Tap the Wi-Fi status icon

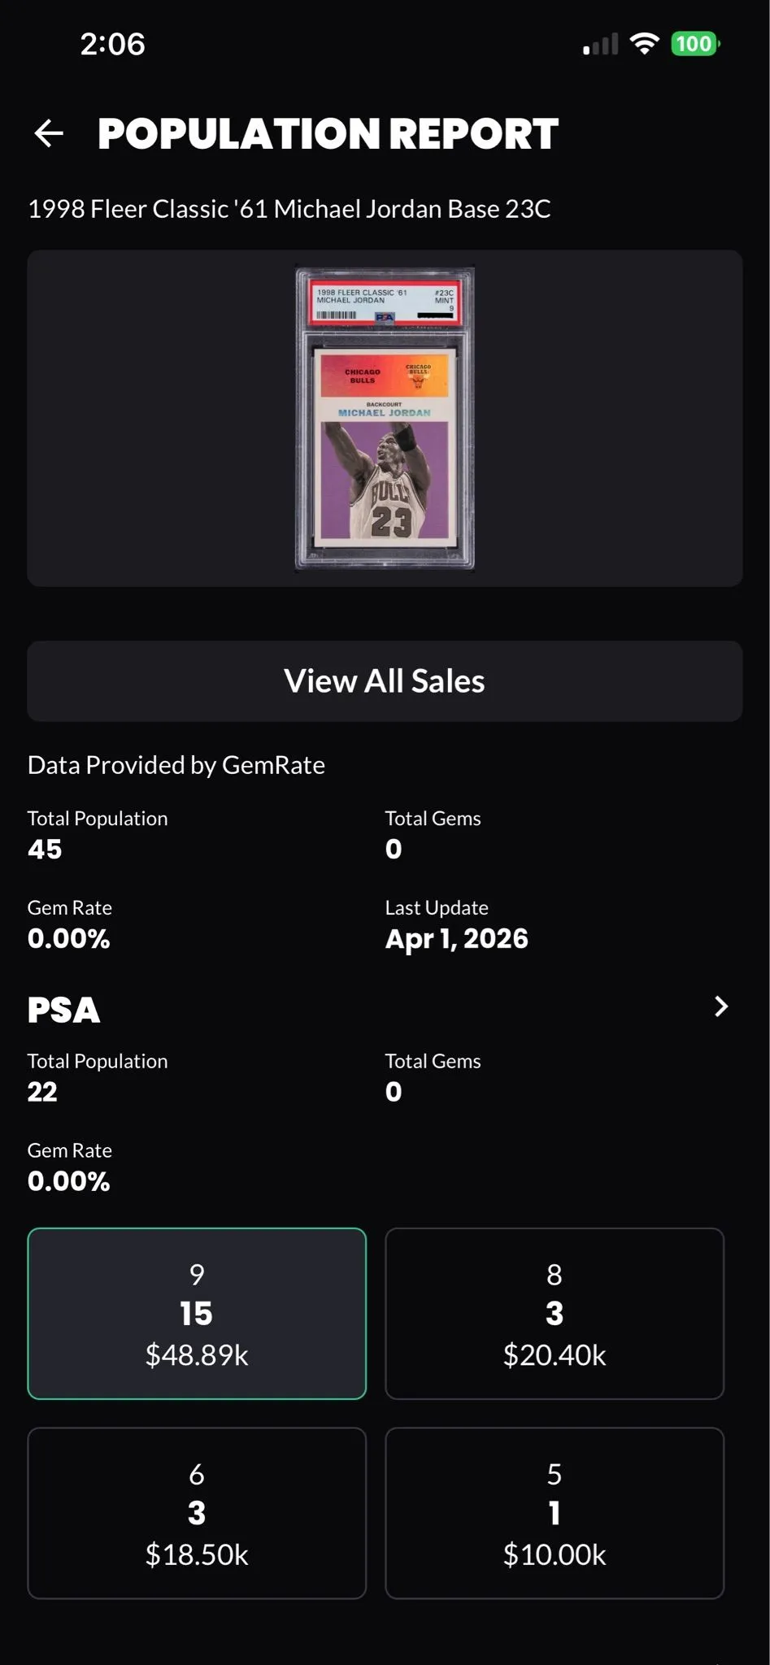tap(644, 44)
